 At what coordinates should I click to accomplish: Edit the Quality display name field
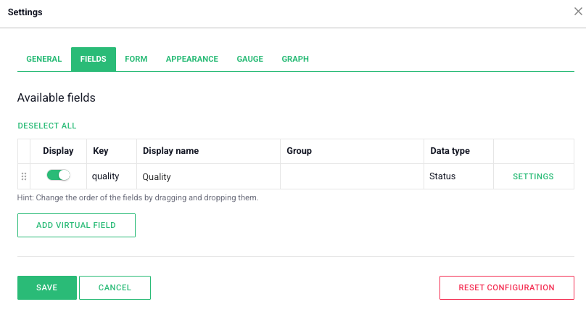(x=207, y=176)
